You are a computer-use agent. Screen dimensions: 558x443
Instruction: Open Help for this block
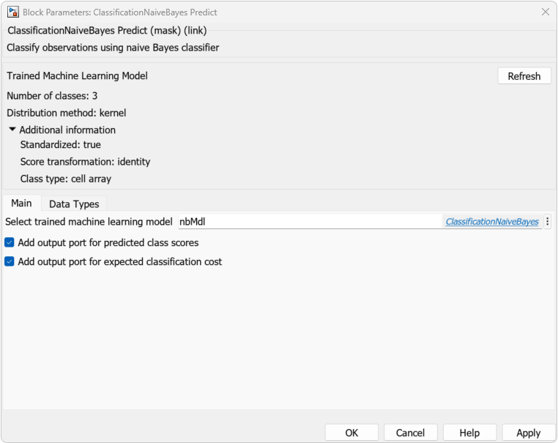(x=469, y=433)
